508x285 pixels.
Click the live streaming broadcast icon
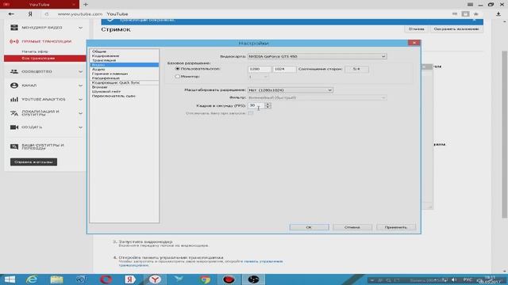click(14, 41)
